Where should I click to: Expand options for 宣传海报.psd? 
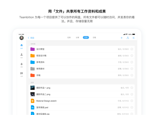pyautogui.click(x=132, y=107)
